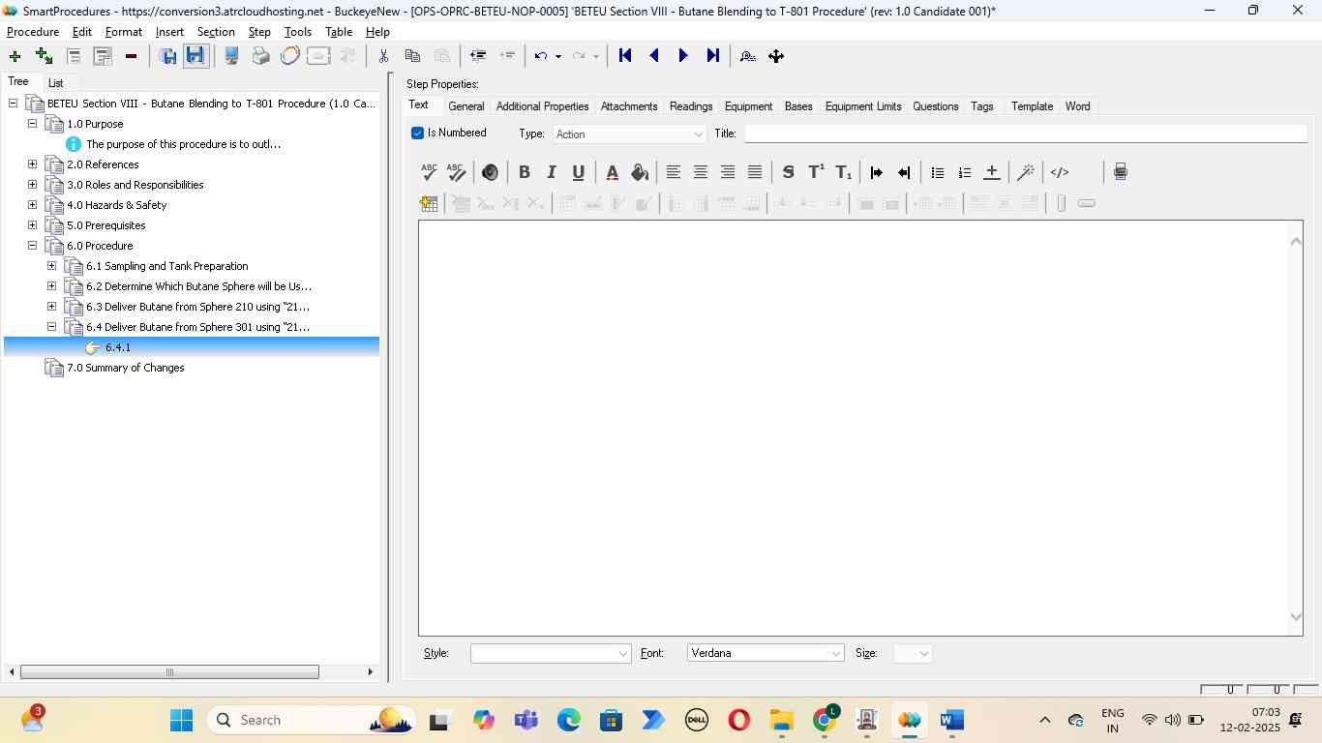The image size is (1322, 743).
Task: Open the Tools menu
Action: click(x=297, y=32)
